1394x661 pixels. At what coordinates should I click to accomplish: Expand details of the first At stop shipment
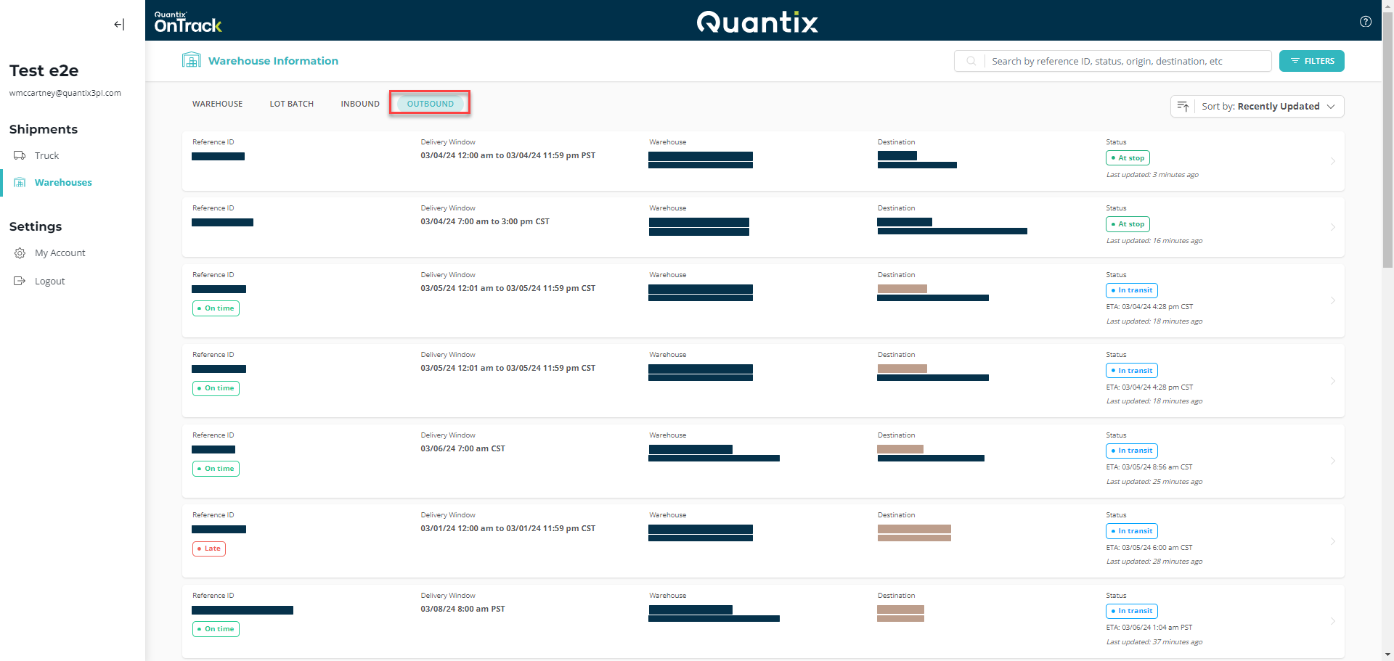click(x=1333, y=161)
